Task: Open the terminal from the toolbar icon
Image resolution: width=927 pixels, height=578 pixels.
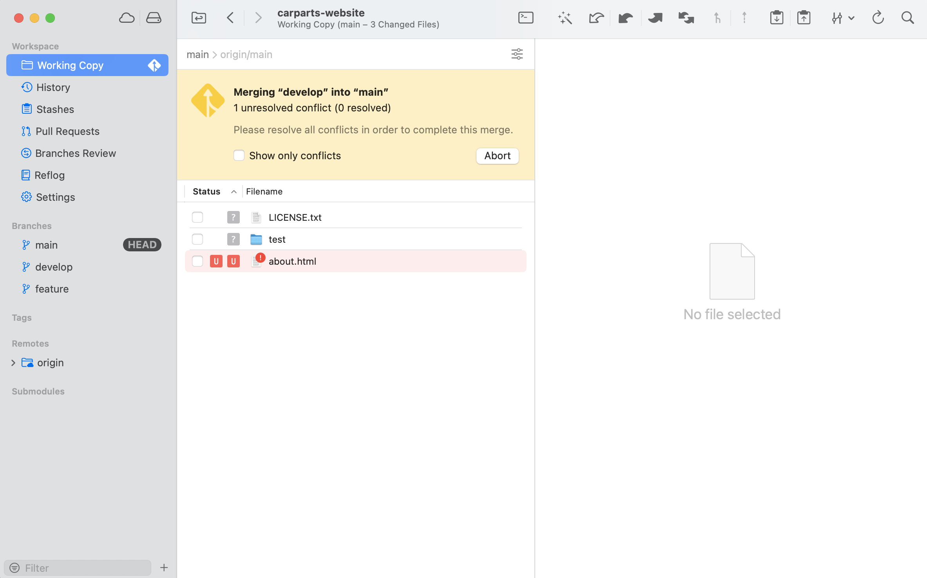Action: pyautogui.click(x=525, y=18)
